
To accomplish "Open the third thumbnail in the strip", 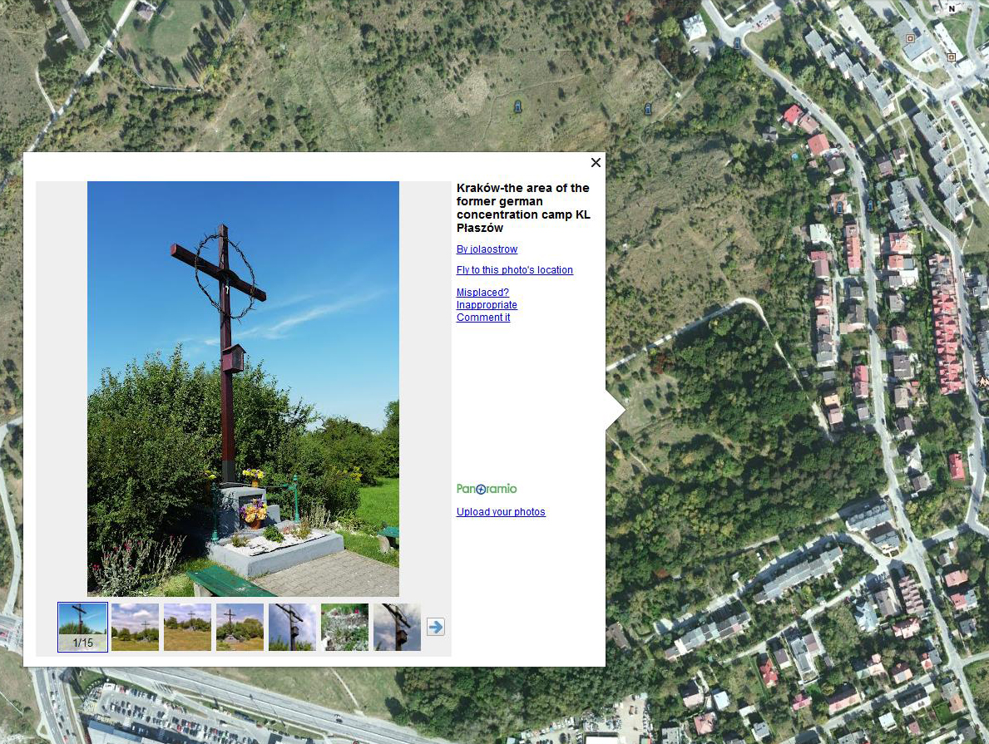I will coord(187,627).
